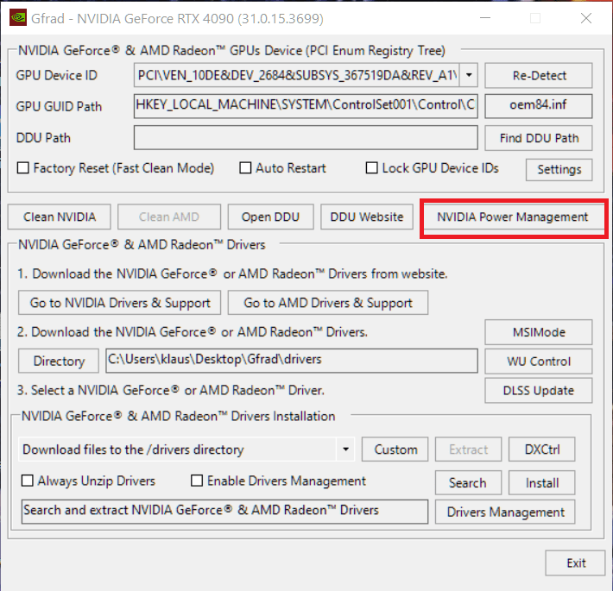Click the search and extract status field
Image resolution: width=613 pixels, height=591 pixels.
click(x=224, y=512)
